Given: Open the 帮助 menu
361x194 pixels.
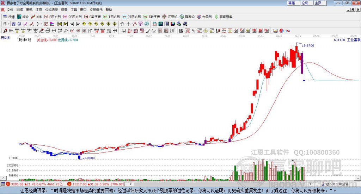Looking at the screenshot, I should 109,10.
